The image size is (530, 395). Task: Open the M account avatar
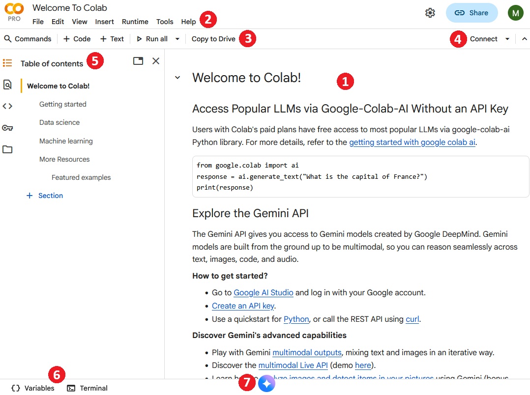(x=515, y=13)
